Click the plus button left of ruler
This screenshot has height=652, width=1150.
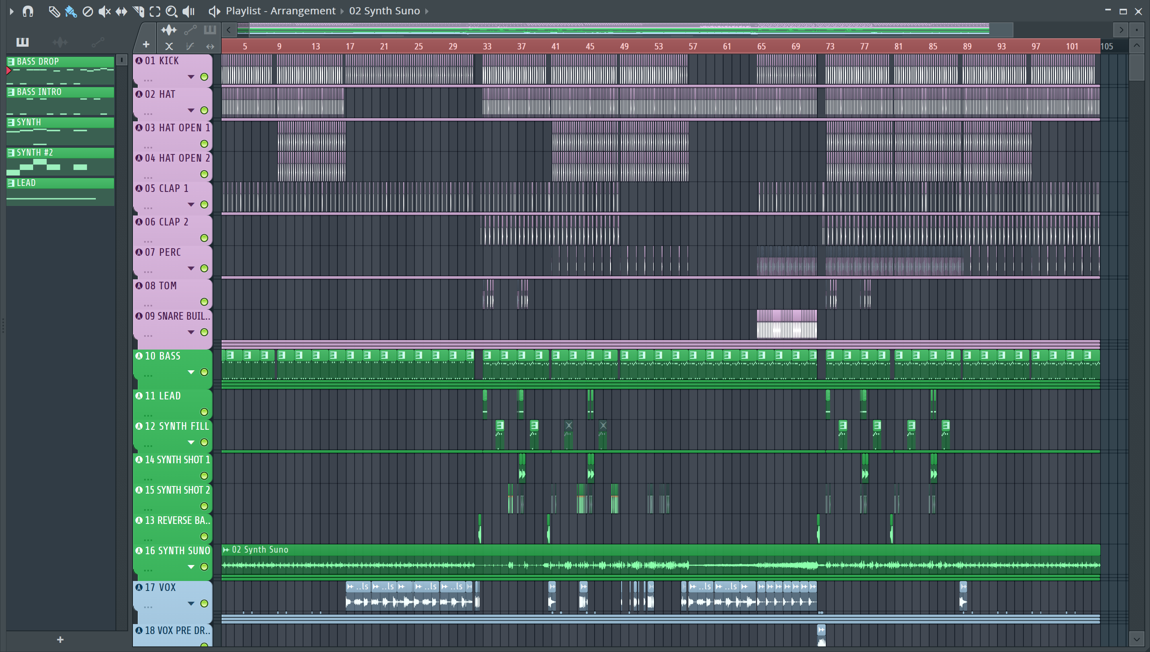[146, 44]
